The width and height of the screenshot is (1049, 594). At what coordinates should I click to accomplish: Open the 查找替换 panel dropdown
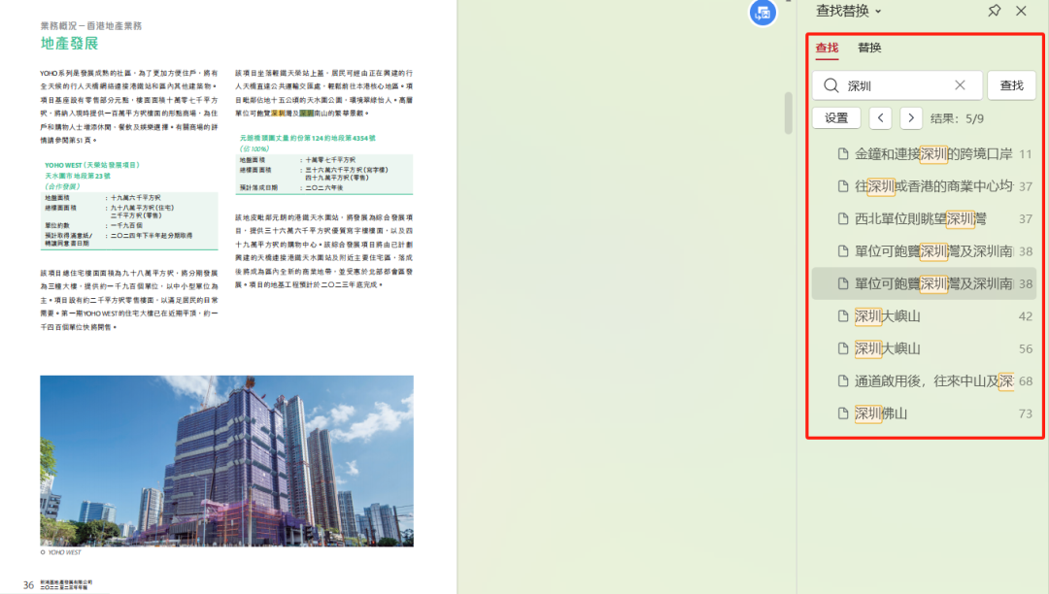click(878, 12)
